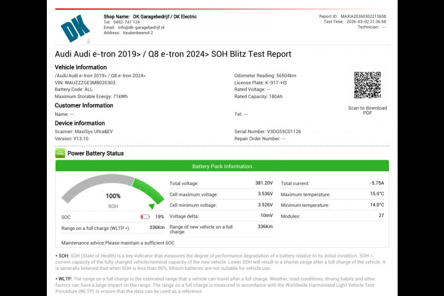Click the DK shop logo

click(75, 29)
